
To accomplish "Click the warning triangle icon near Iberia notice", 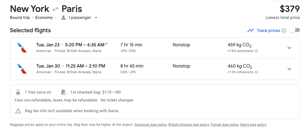I will 18,111.
